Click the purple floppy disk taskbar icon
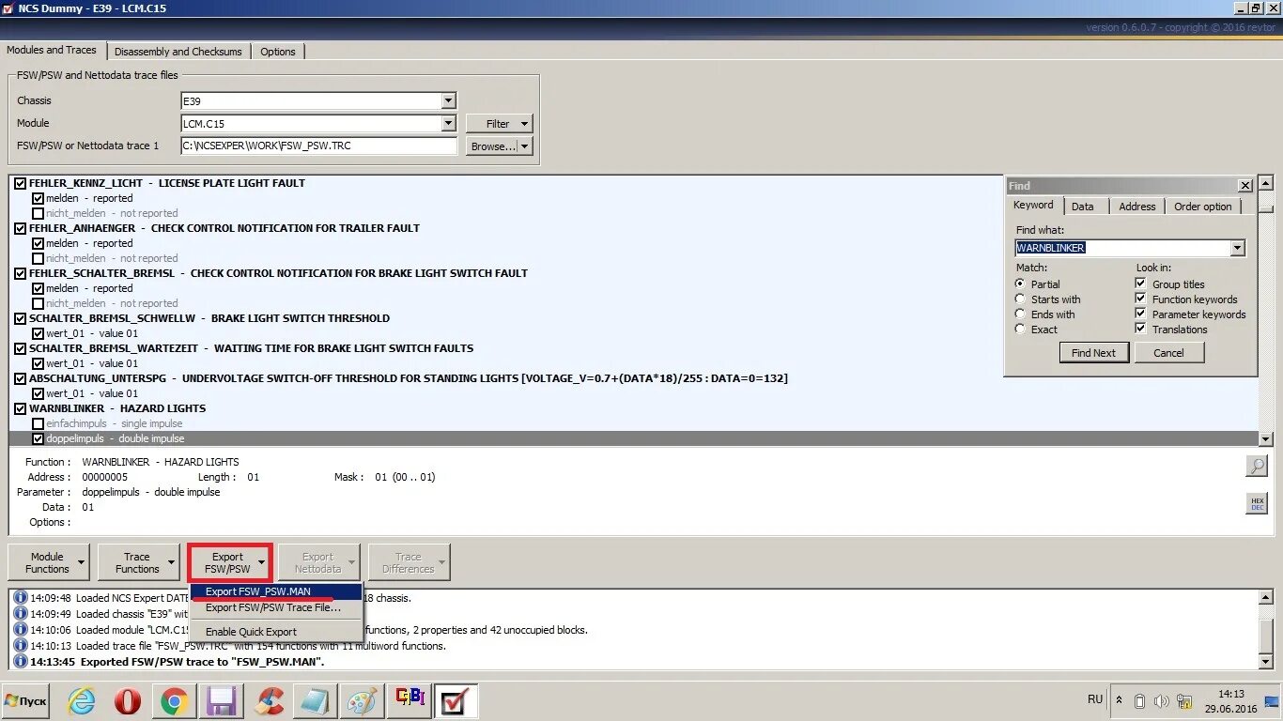Image resolution: width=1283 pixels, height=721 pixels. (x=222, y=701)
